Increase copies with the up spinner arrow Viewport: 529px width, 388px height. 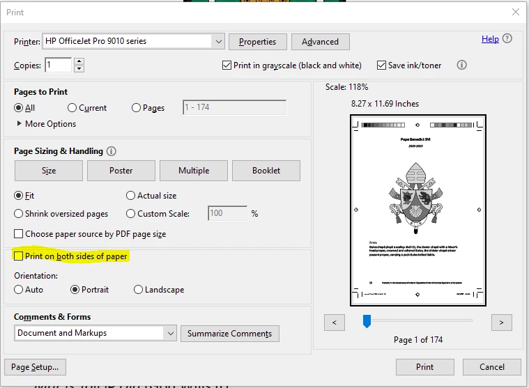(79, 61)
